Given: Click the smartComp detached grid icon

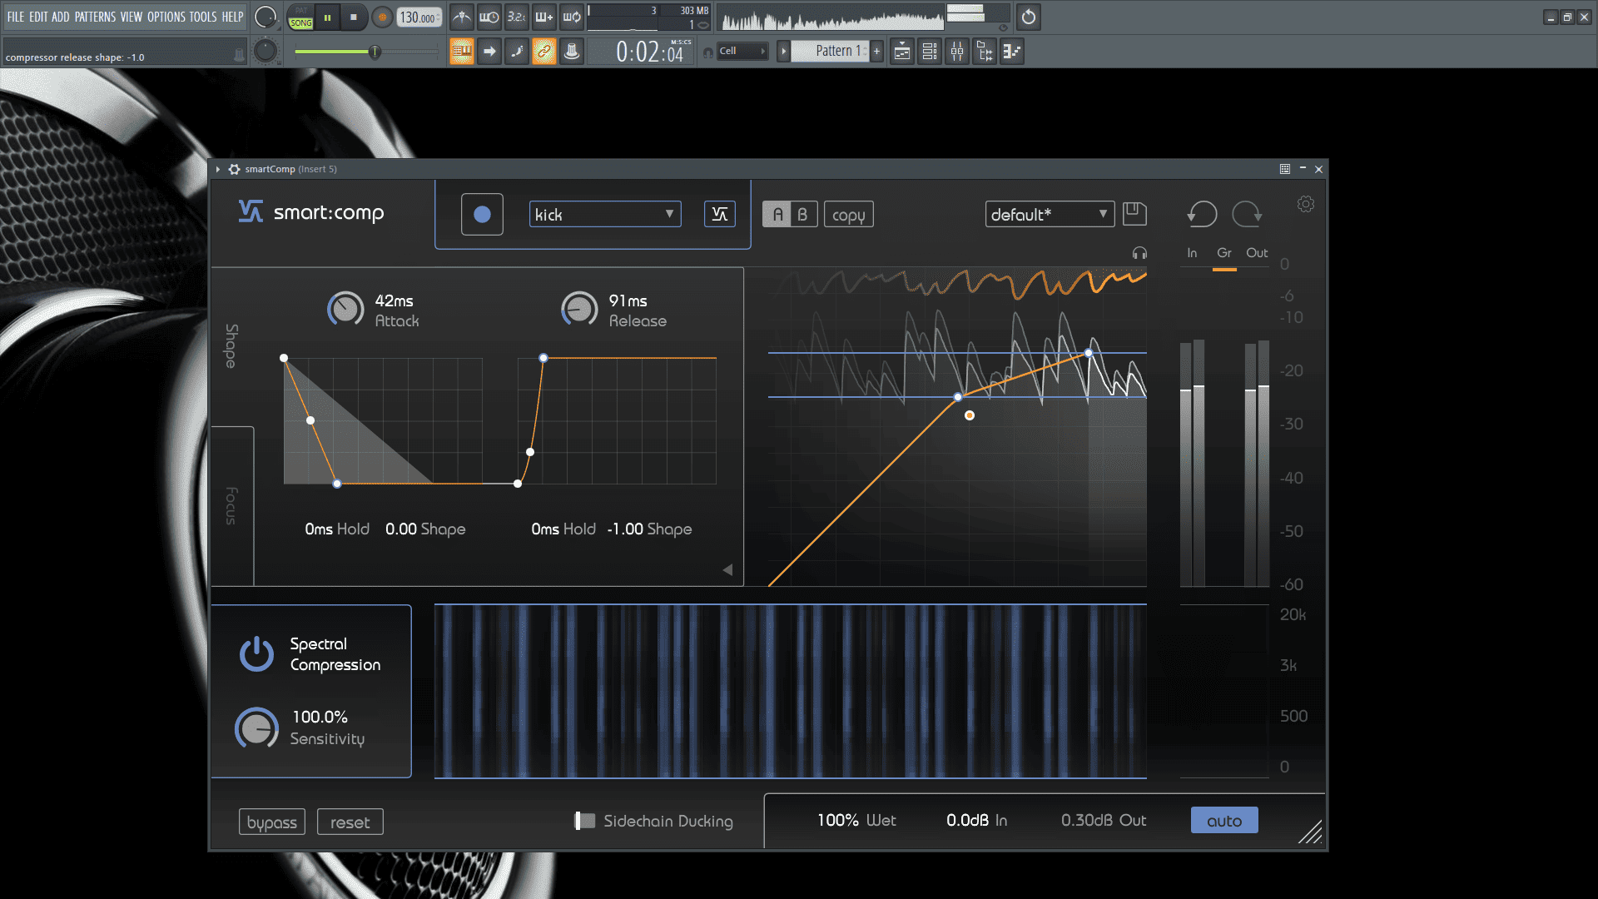Looking at the screenshot, I should 1285,169.
